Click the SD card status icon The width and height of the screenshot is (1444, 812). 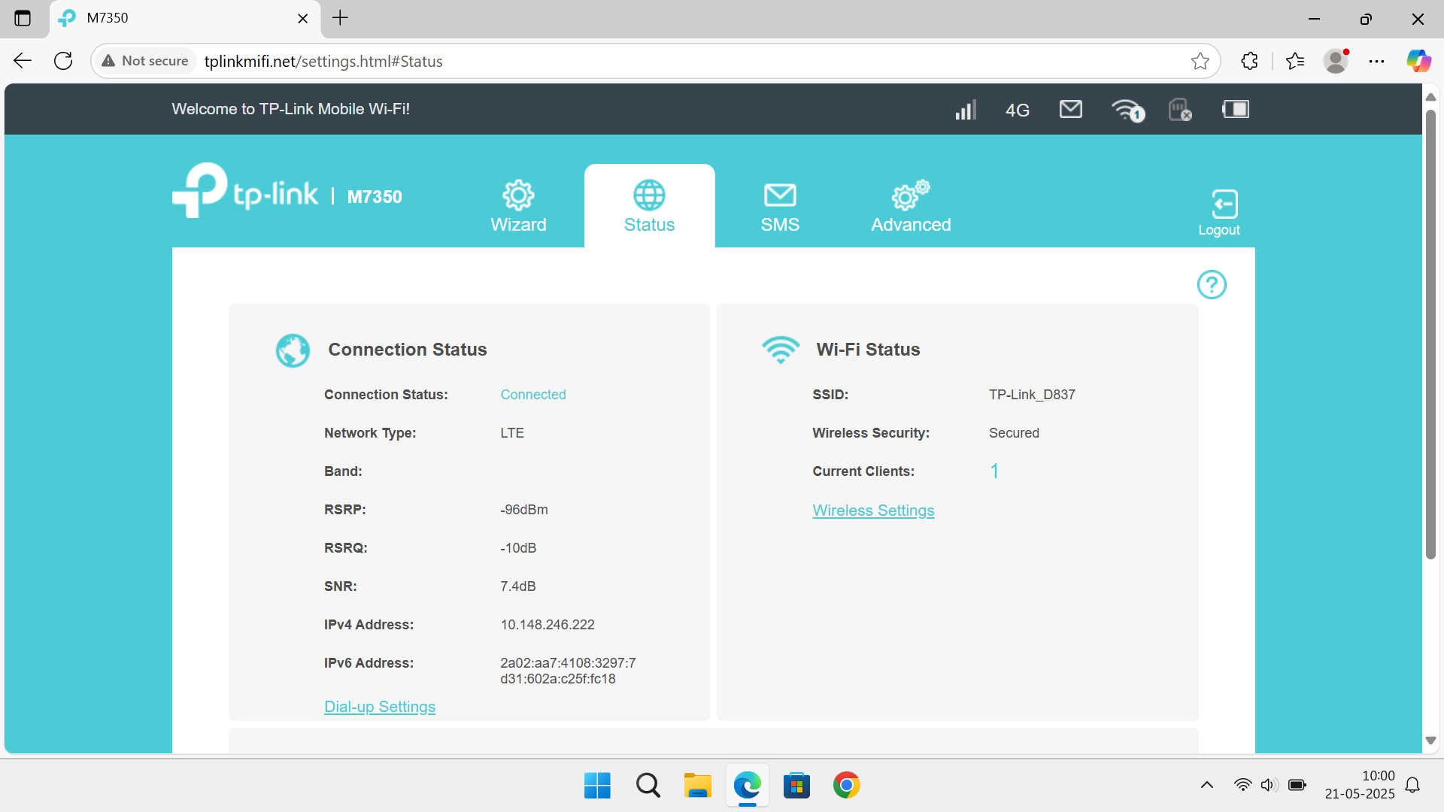click(1180, 111)
